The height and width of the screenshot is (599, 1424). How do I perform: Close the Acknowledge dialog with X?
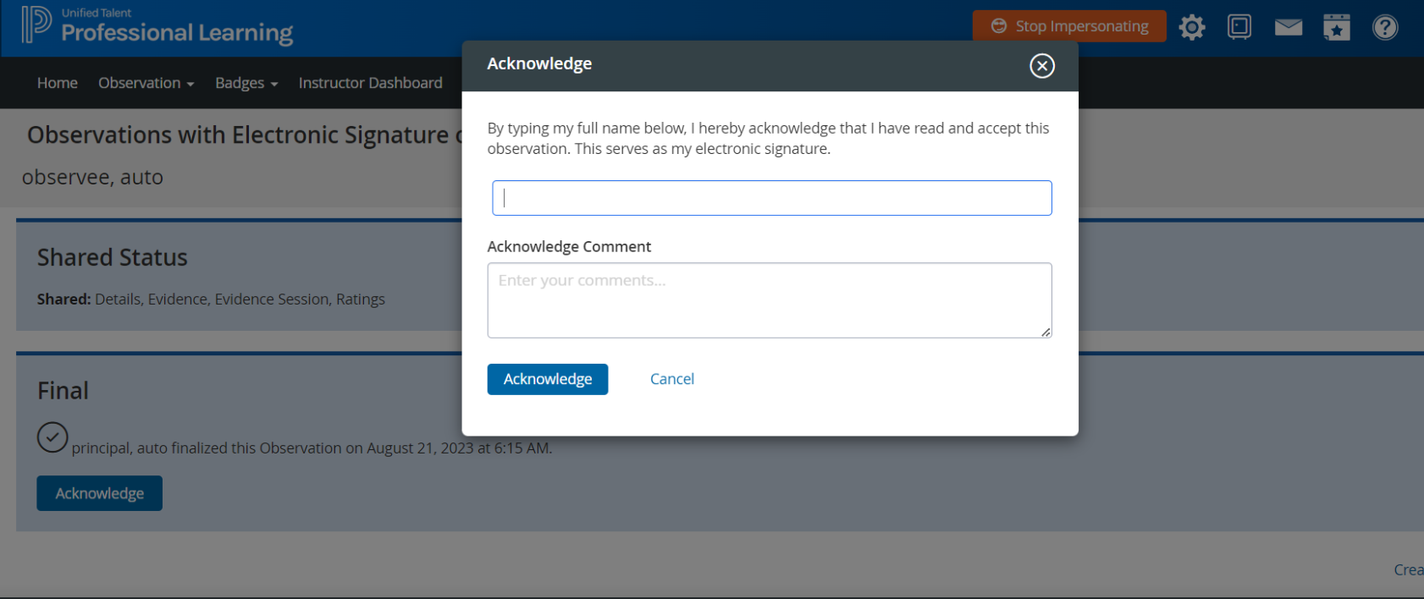coord(1041,65)
